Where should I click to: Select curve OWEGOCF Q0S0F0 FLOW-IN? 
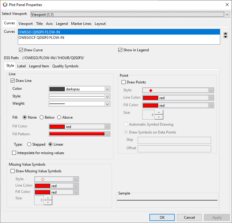[119, 38]
